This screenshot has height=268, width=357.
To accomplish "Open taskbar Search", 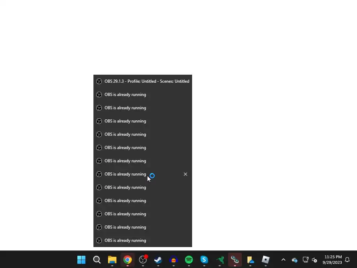I will click(x=97, y=260).
